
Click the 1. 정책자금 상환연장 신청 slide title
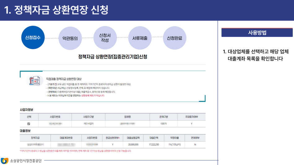[56, 10]
